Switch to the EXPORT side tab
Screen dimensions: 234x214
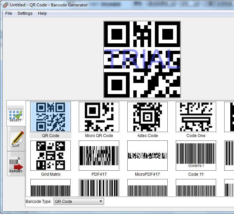point(16,164)
